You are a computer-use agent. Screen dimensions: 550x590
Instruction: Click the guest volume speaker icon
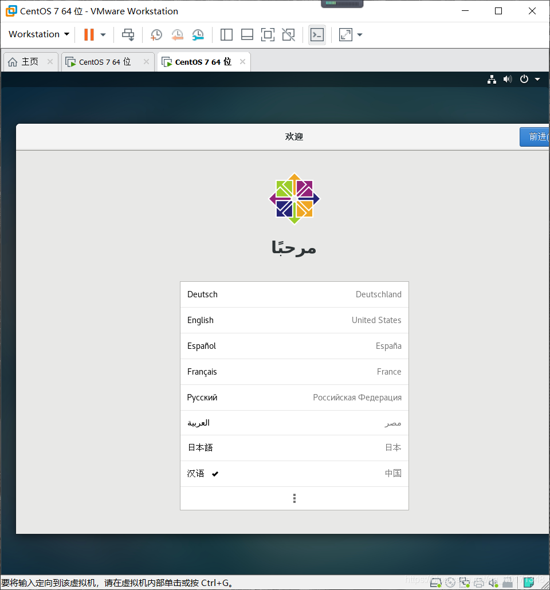(x=508, y=80)
